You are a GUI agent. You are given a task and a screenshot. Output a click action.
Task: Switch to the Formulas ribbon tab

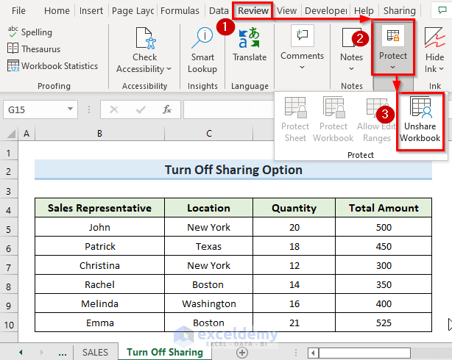point(179,11)
